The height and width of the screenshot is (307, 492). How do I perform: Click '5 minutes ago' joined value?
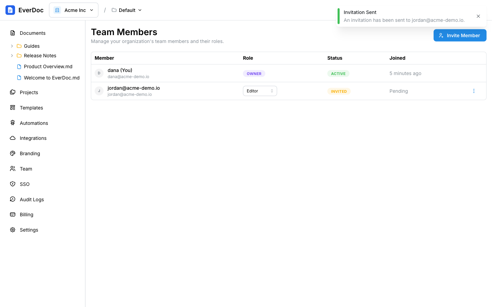point(405,73)
